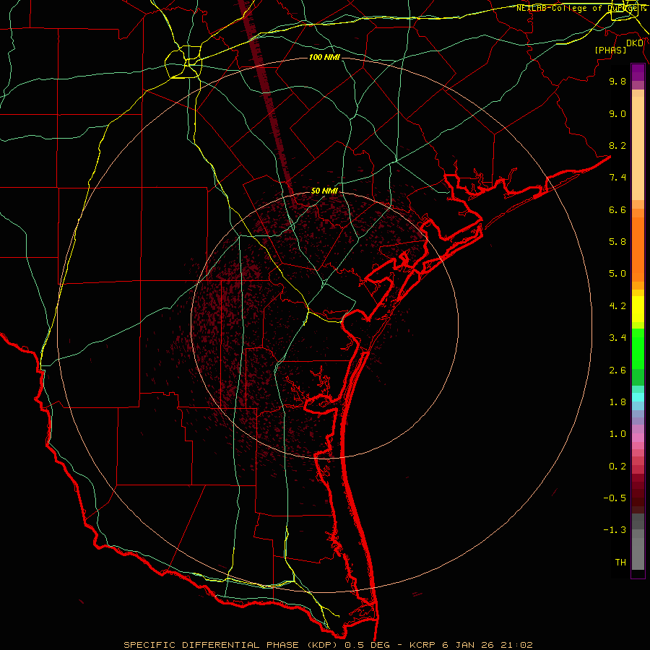Pick the bright yellow color scale segment
The height and width of the screenshot is (650, 650).
(638, 309)
